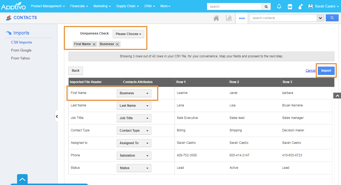This screenshot has height=185, width=341.
Task: Expand the search contacts dropdown arrow
Action: (321, 18)
